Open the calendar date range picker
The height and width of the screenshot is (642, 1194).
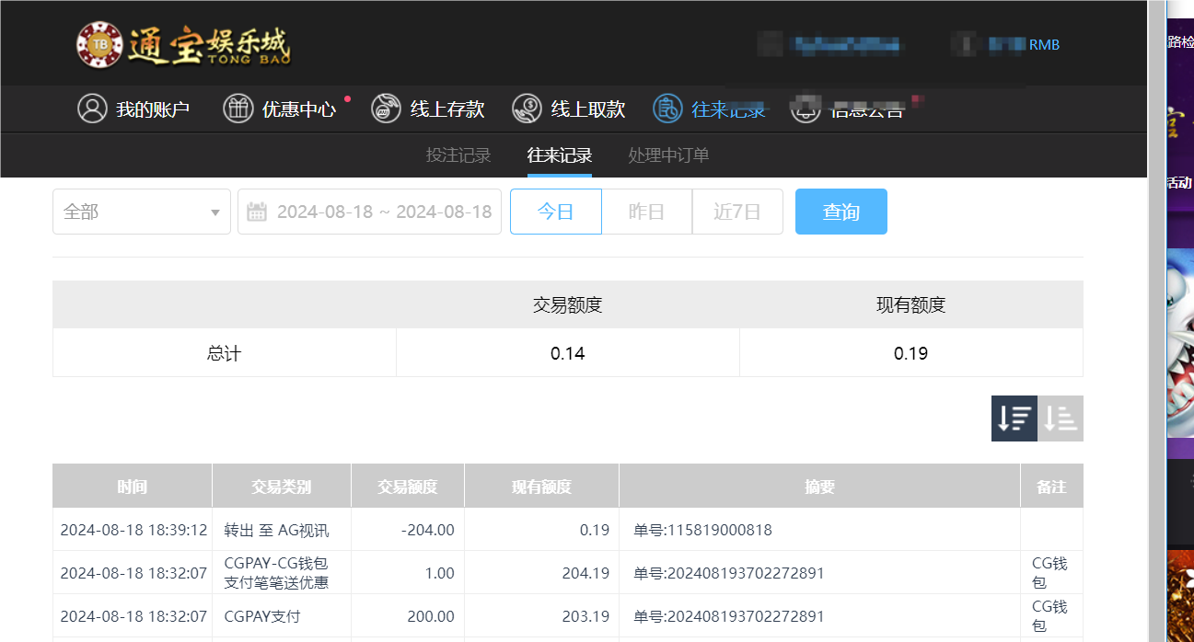tap(368, 211)
